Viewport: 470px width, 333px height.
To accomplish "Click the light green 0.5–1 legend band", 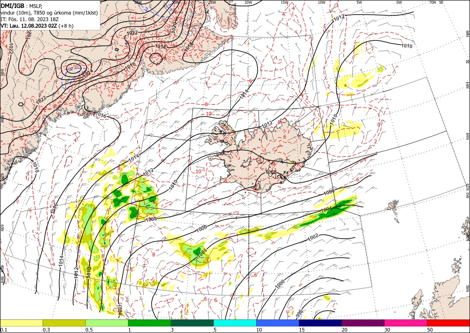I will (x=107, y=323).
